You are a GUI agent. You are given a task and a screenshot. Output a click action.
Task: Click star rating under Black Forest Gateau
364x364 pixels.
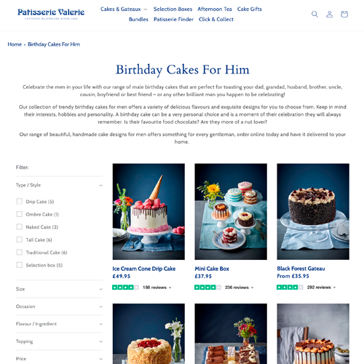pyautogui.click(x=290, y=288)
